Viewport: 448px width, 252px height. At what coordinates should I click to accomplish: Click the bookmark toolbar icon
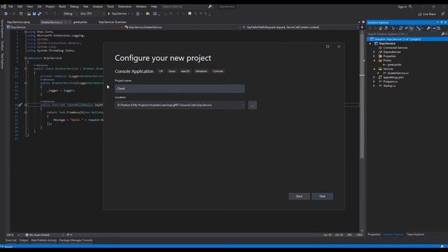(190, 14)
